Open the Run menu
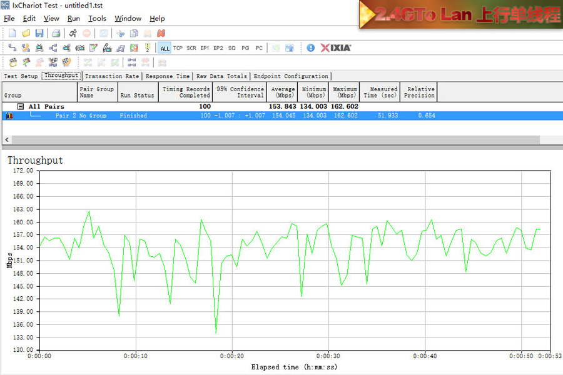The width and height of the screenshot is (563, 375). [74, 19]
